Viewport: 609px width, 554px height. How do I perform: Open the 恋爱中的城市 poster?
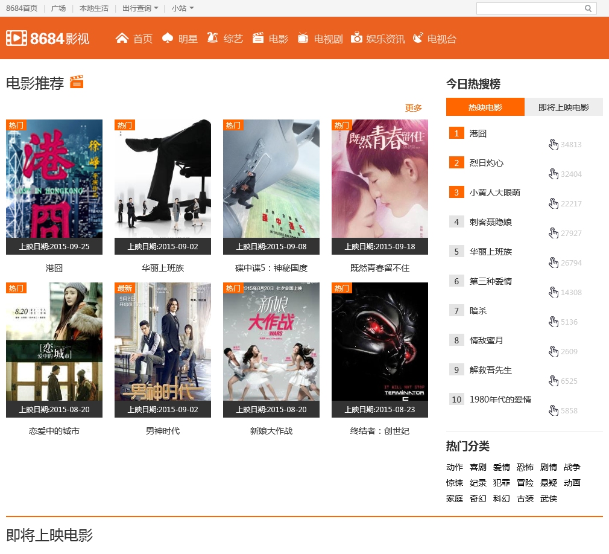(x=54, y=350)
